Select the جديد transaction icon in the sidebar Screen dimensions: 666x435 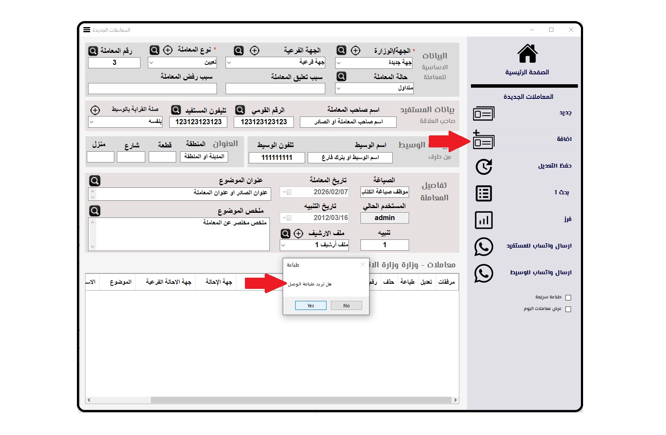coord(484,113)
